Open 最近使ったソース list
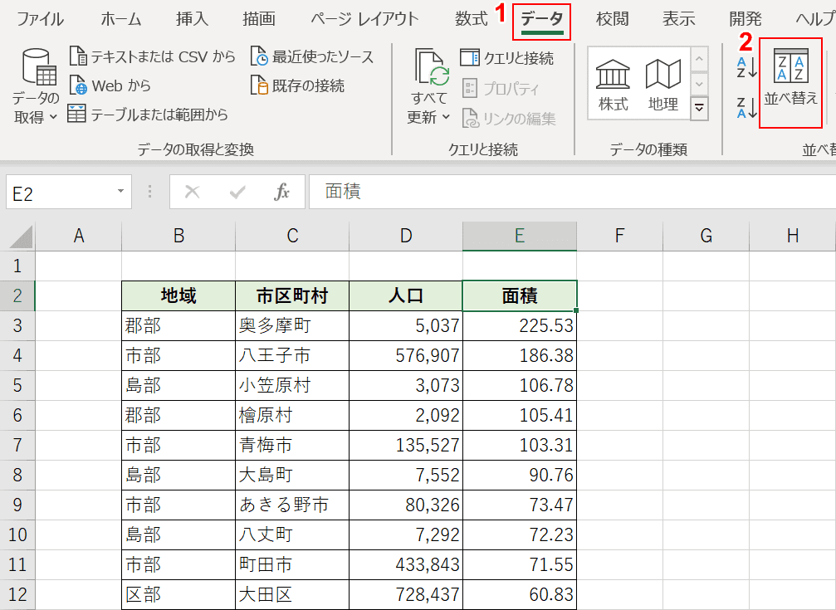 (312, 56)
